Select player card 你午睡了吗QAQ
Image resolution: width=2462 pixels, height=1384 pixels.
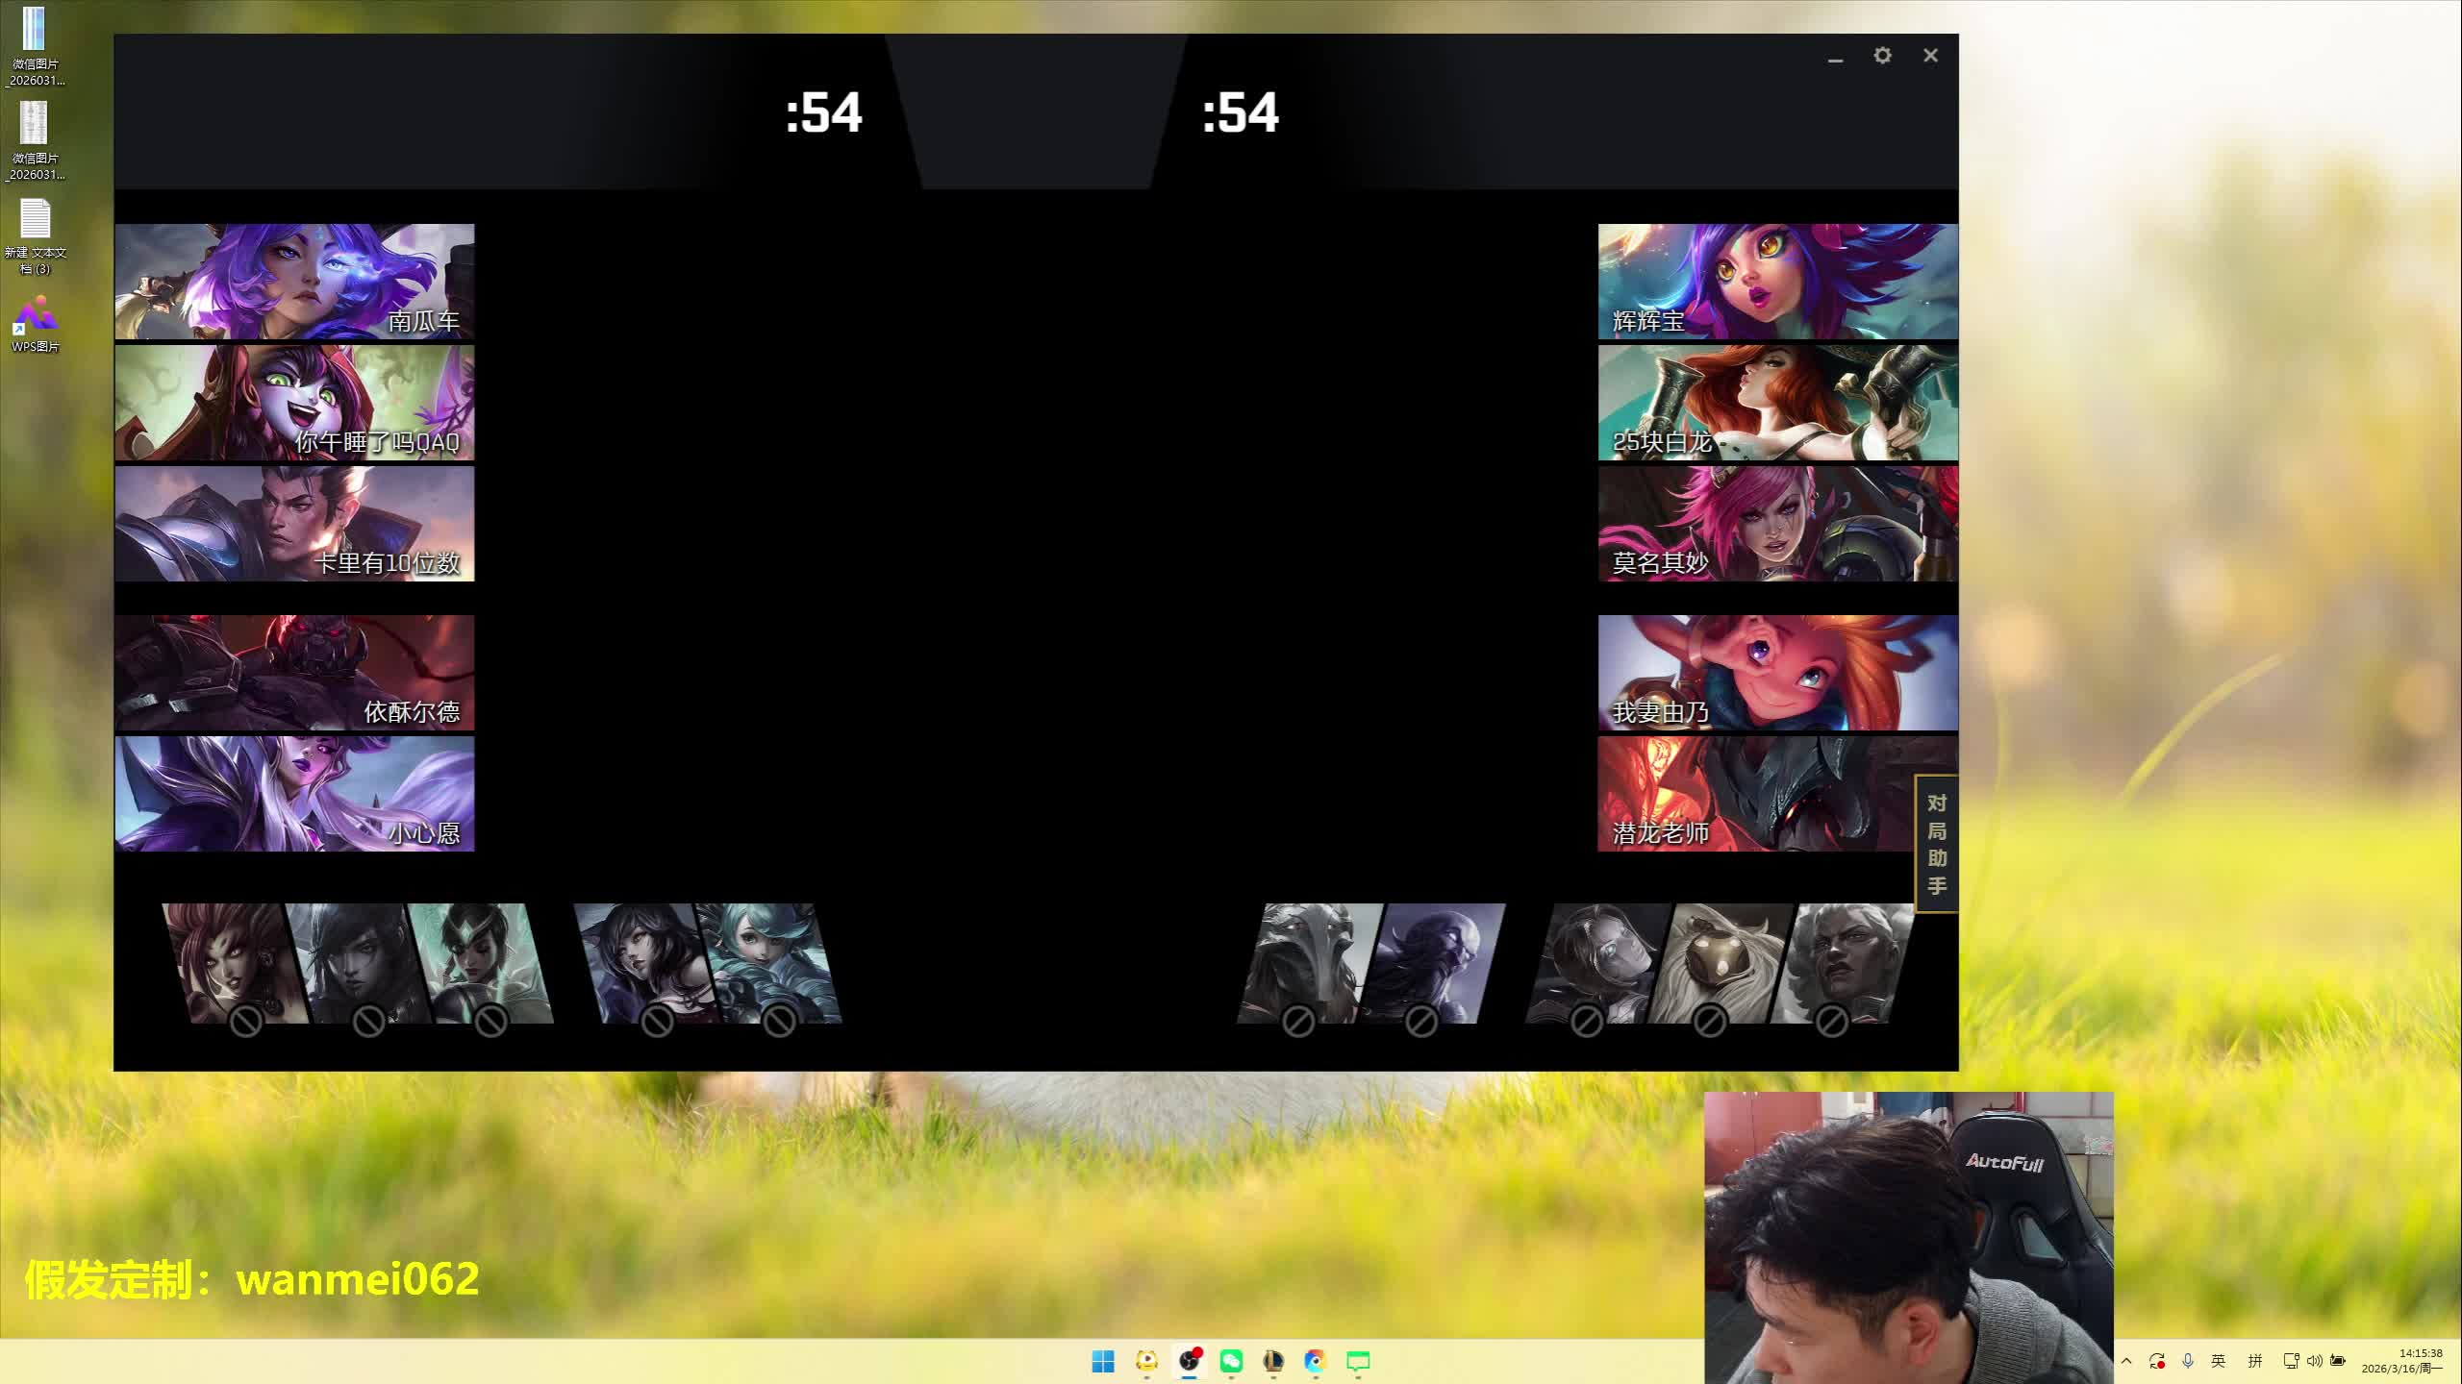(x=294, y=403)
